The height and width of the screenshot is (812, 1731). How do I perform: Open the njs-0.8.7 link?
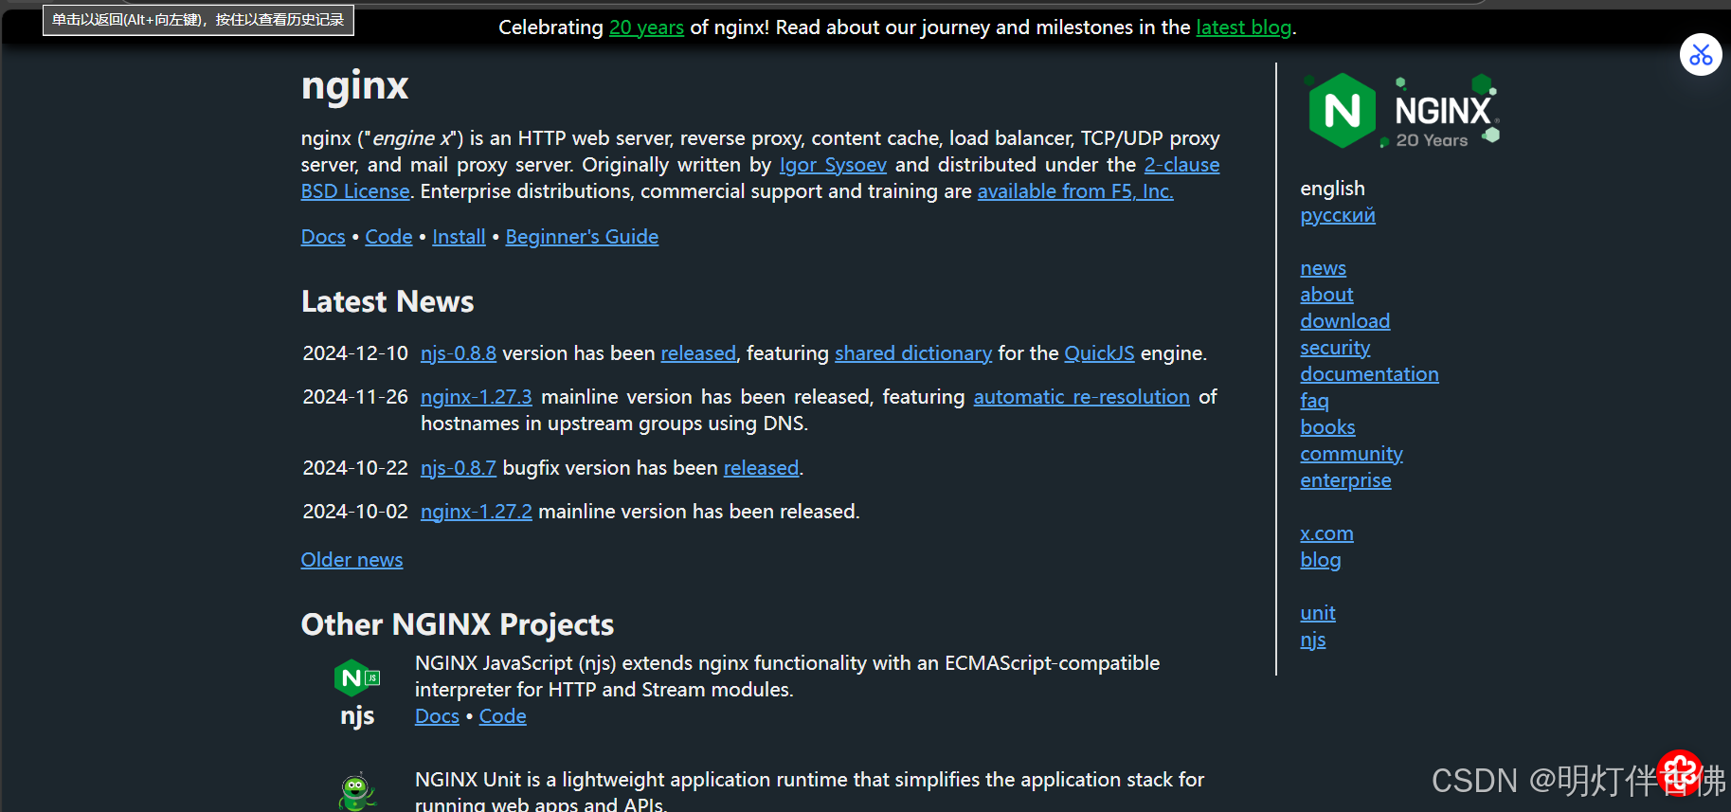click(459, 468)
